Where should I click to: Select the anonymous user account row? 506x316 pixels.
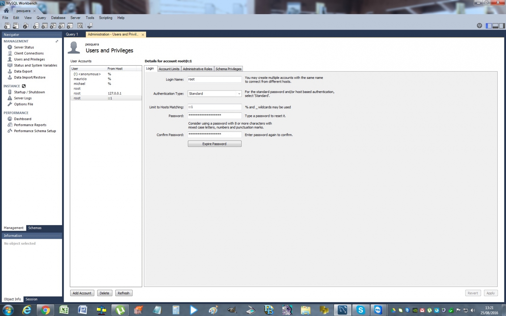pos(106,74)
